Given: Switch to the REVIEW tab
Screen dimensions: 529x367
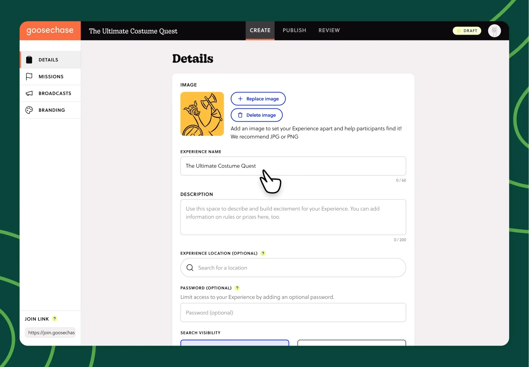Looking at the screenshot, I should tap(329, 31).
